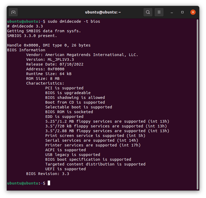Screen dimensions: 206x198
Task: Open the terminal search tool
Action: tap(148, 12)
